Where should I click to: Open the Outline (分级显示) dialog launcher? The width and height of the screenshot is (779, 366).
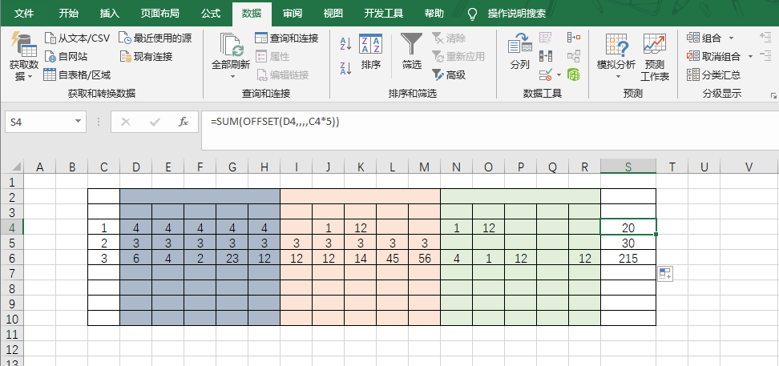pos(773,95)
